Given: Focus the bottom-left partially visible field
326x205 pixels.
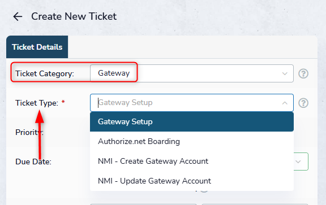Looking at the screenshot, I should (143, 204).
